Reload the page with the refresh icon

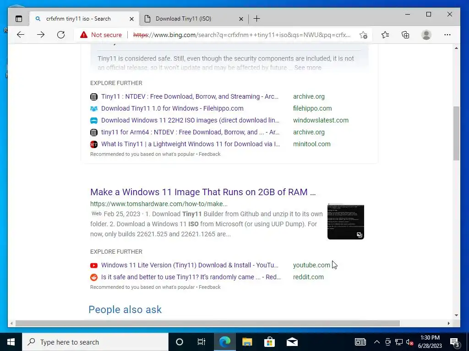(61, 35)
